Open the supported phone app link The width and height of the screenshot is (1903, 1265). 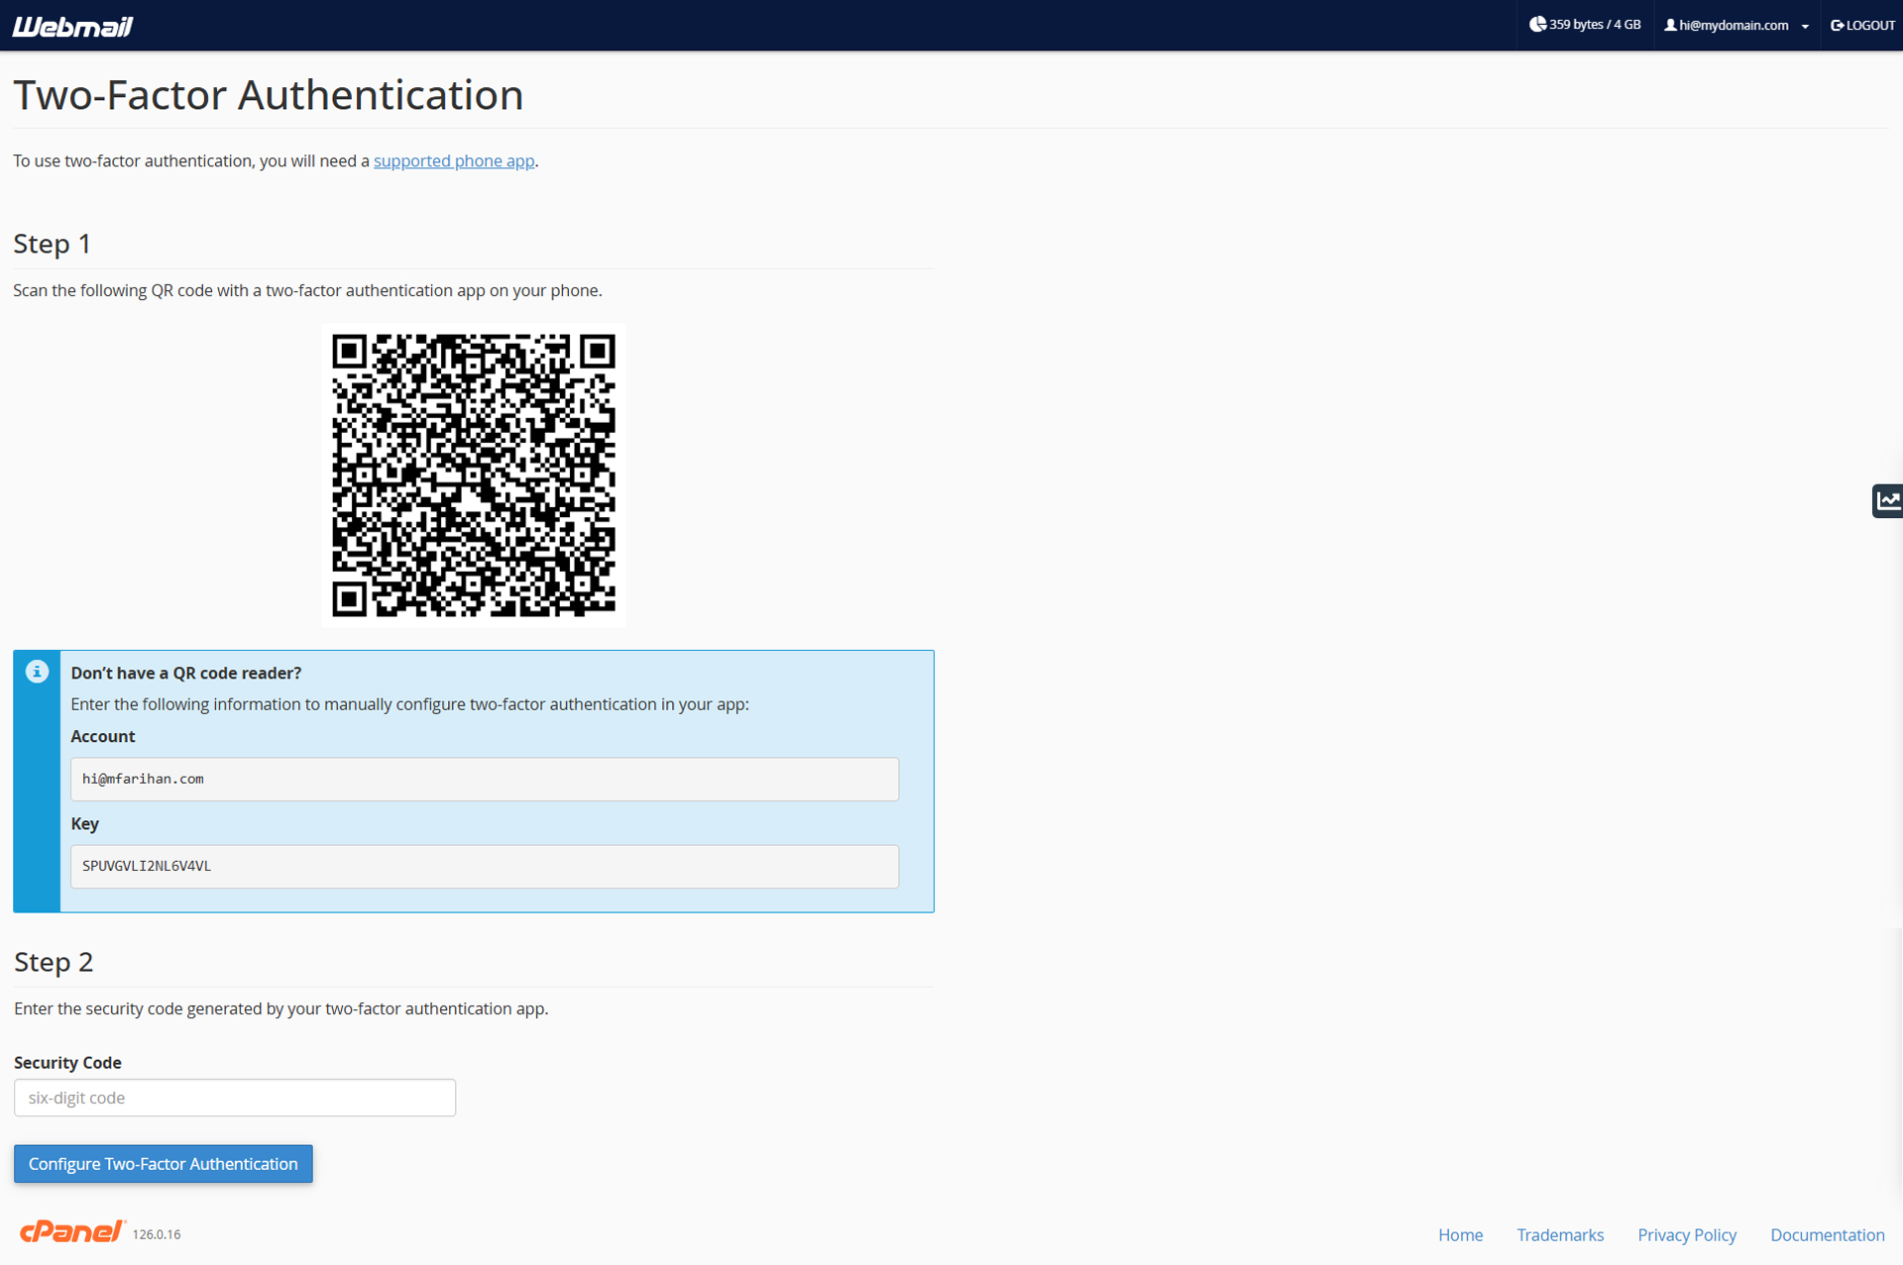[454, 160]
